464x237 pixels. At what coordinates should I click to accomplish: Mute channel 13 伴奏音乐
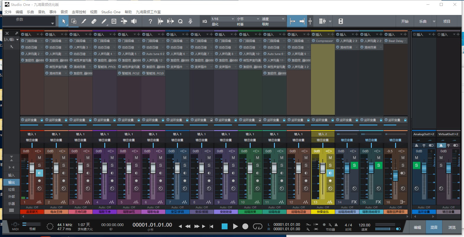[x=330, y=158]
